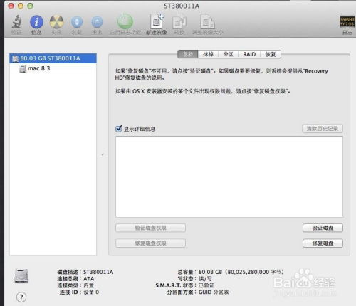Screen dimensions: 356x306
Task: Toggle the 显示详细信息 checkbox
Action: point(119,129)
